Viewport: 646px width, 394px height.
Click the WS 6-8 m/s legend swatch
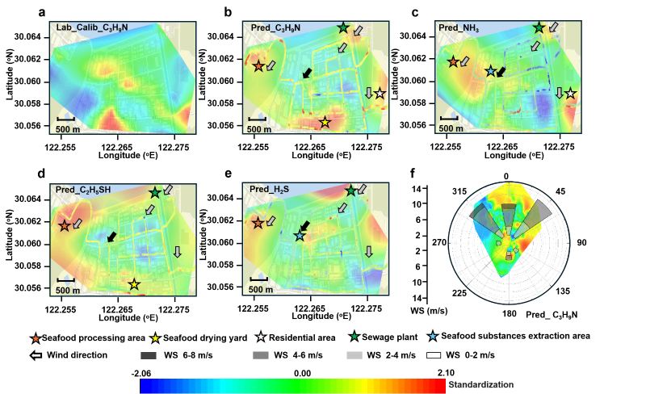tap(149, 355)
